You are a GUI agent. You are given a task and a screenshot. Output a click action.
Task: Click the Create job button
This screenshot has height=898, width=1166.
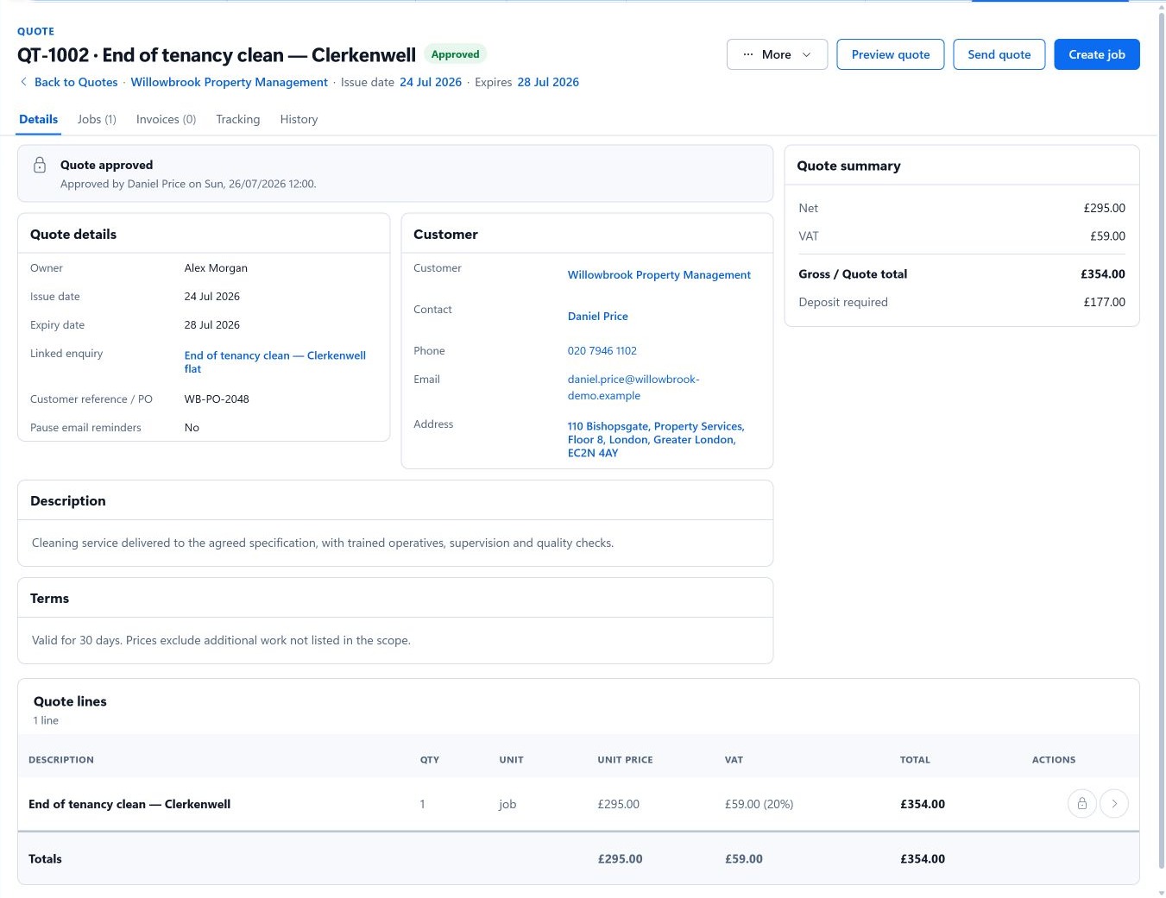[x=1097, y=54]
